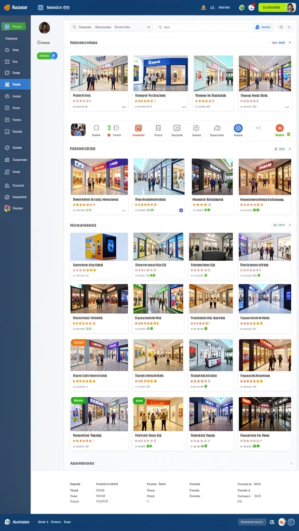Toggle the green switch under profile avatar
The height and width of the screenshot is (531, 299).
coord(47,55)
